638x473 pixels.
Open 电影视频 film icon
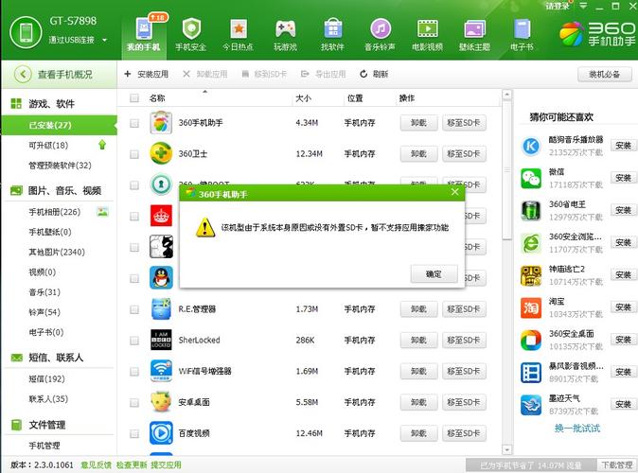coord(427,29)
